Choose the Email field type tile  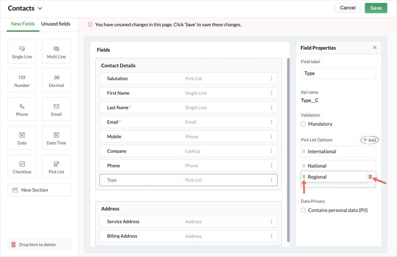coord(56,109)
